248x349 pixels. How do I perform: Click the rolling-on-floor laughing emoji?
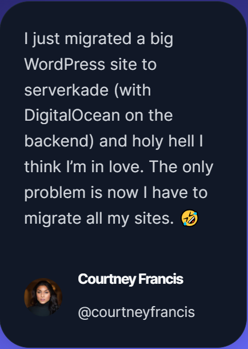click(190, 219)
